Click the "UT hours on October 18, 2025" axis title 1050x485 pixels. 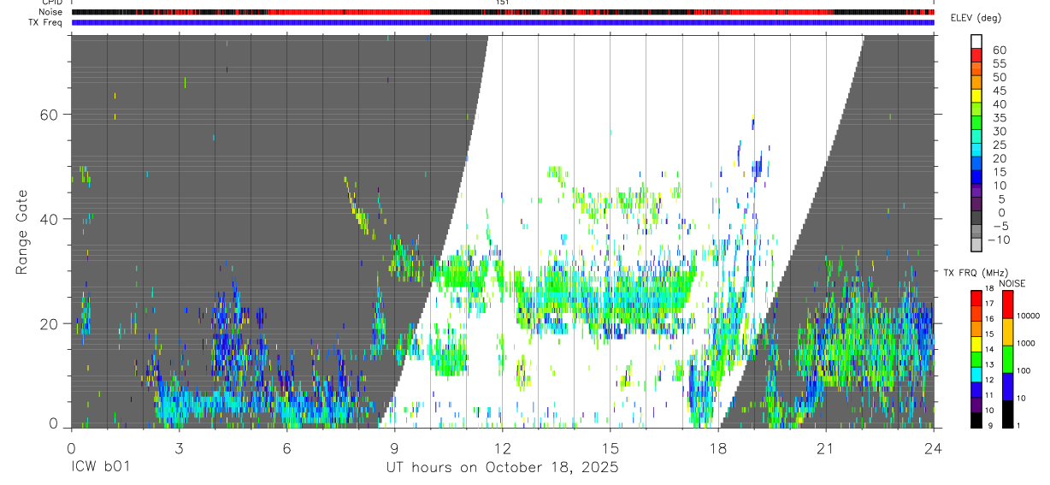pos(502,468)
